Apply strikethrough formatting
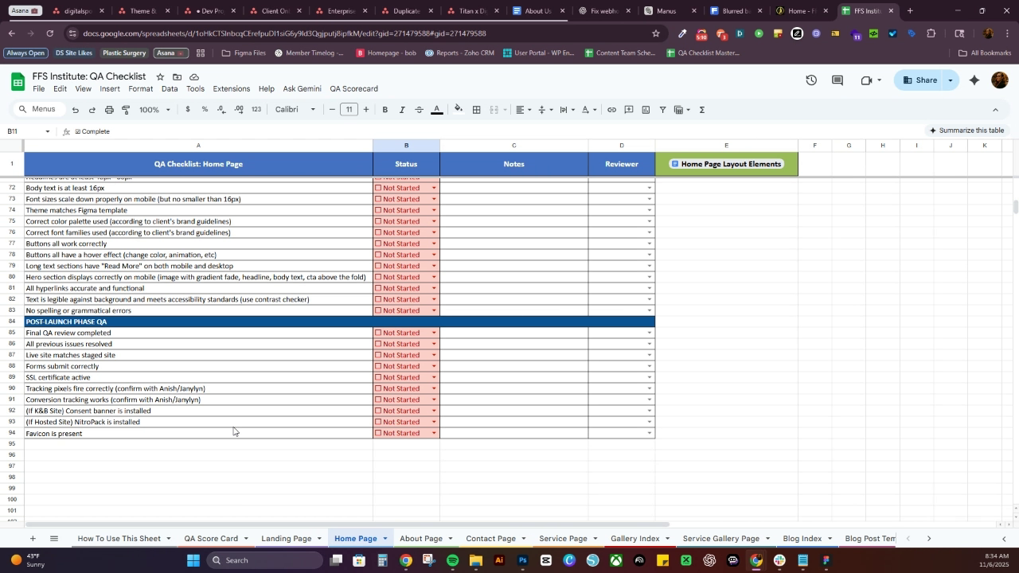This screenshot has height=573, width=1019. 419,110
